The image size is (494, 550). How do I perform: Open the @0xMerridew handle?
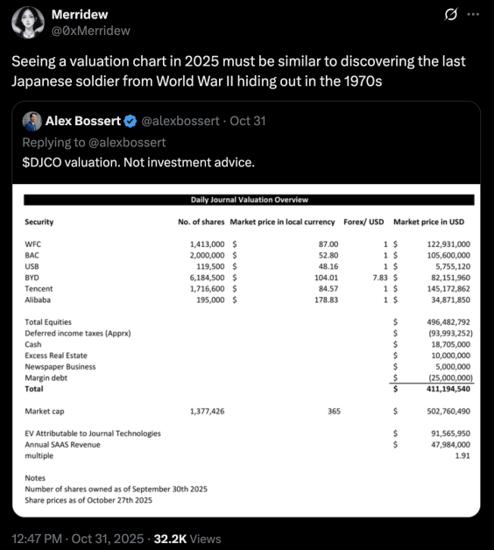(90, 31)
